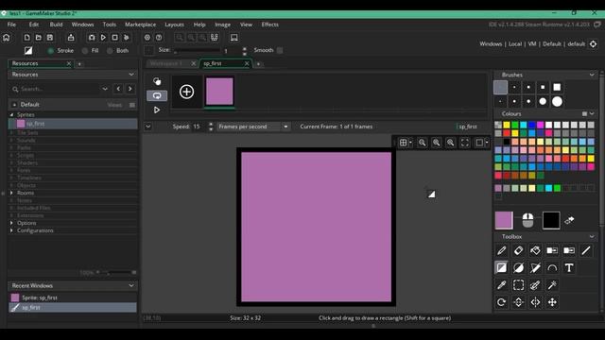
Task: Select the Arc tool in Toolbox
Action: tap(552, 267)
